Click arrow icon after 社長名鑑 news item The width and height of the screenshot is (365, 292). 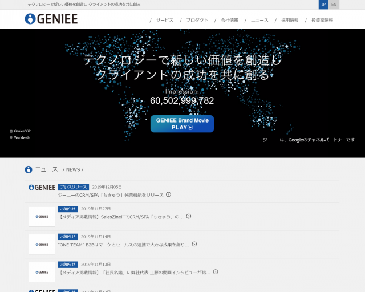coord(216,272)
